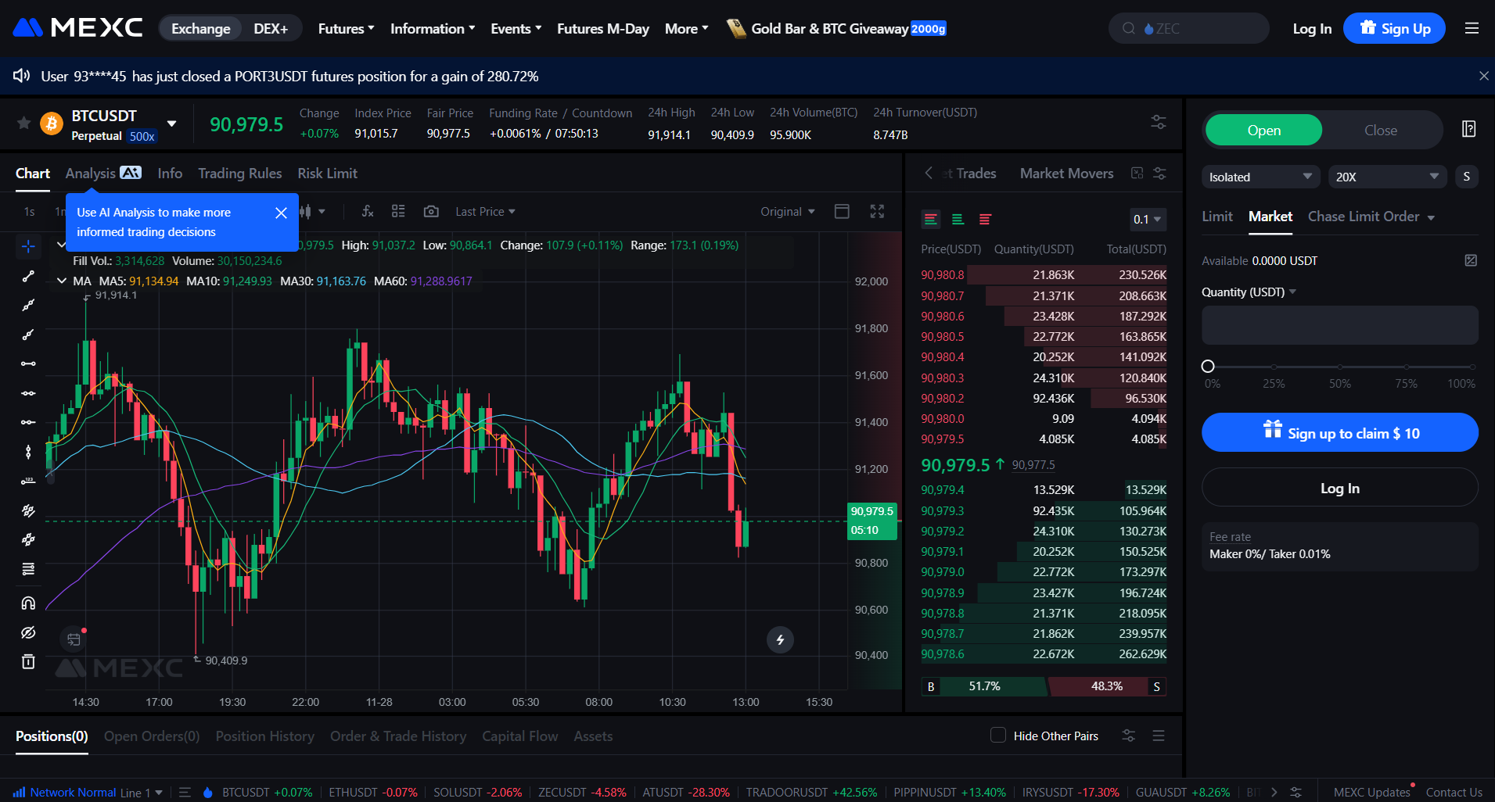1495x802 pixels.
Task: Click Sign up to claim $10
Action: 1339,432
